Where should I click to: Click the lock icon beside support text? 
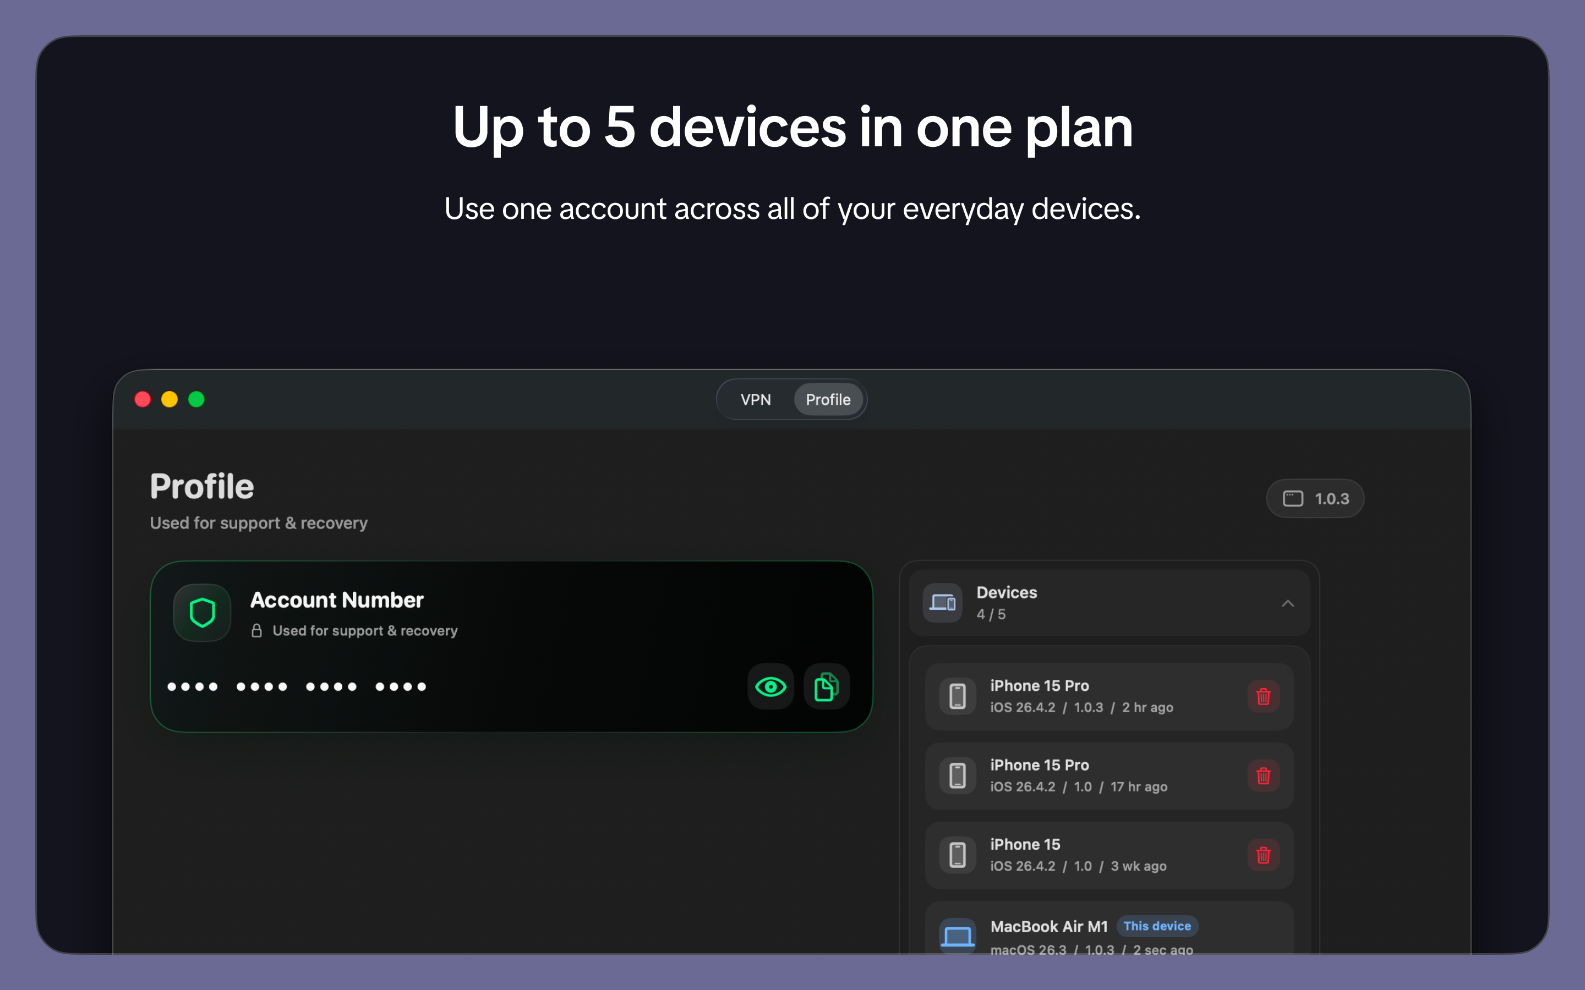point(257,630)
